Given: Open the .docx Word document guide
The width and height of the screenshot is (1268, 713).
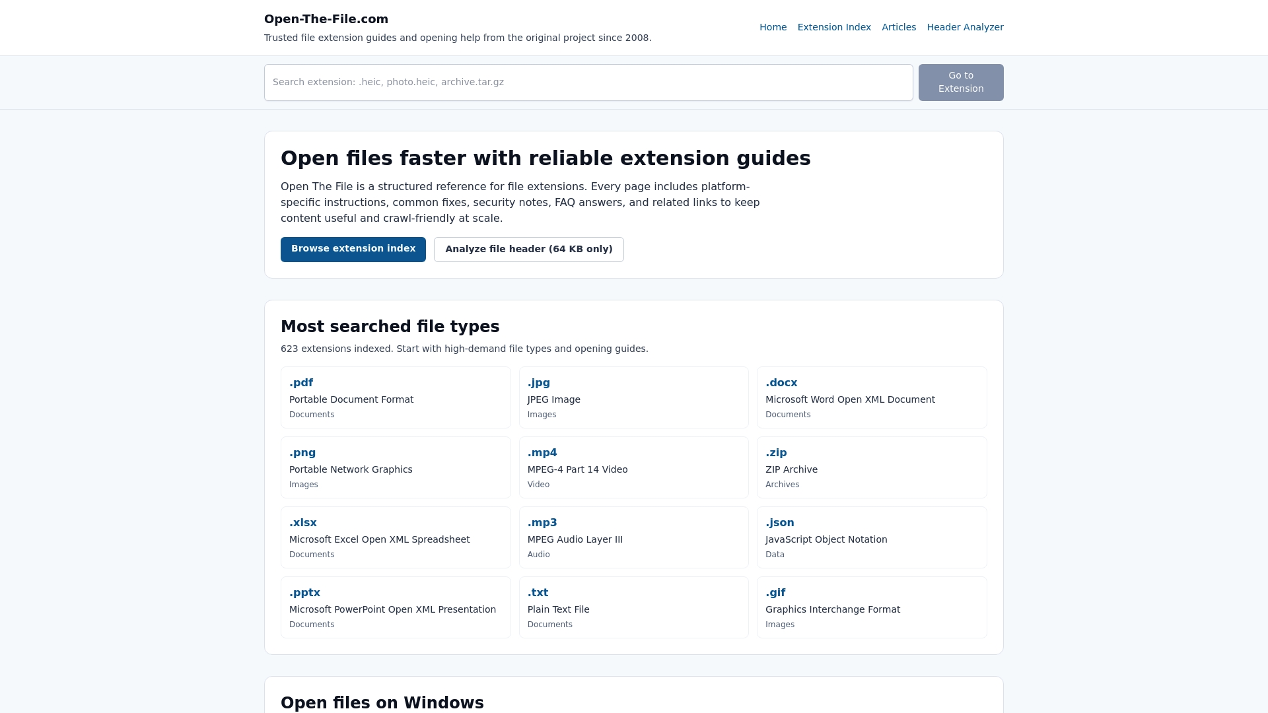Looking at the screenshot, I should coord(781,383).
